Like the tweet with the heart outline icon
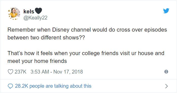The width and height of the screenshot is (177, 93). 10,72
